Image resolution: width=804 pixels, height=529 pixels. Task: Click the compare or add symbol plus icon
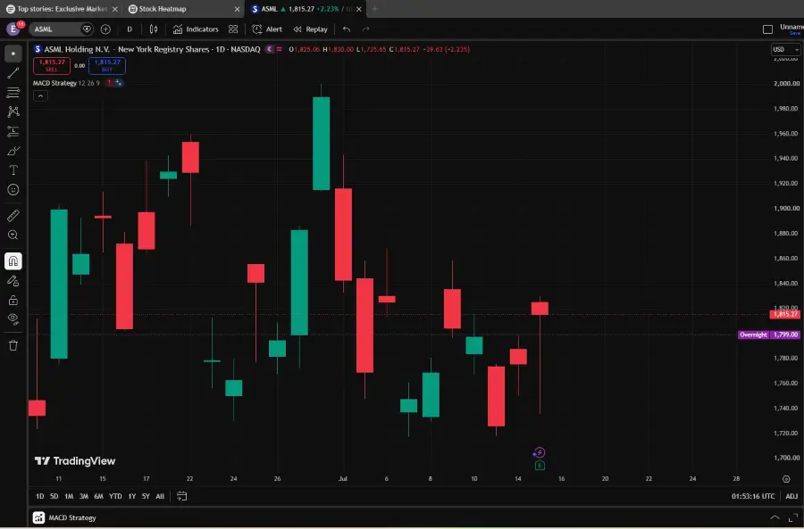point(105,29)
